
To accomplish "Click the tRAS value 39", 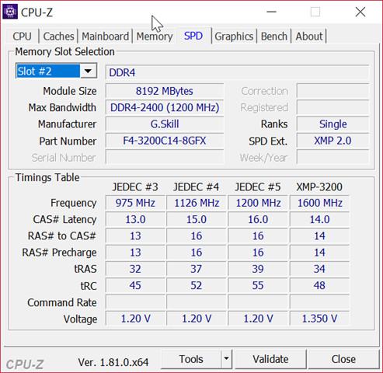I will pos(258,269).
